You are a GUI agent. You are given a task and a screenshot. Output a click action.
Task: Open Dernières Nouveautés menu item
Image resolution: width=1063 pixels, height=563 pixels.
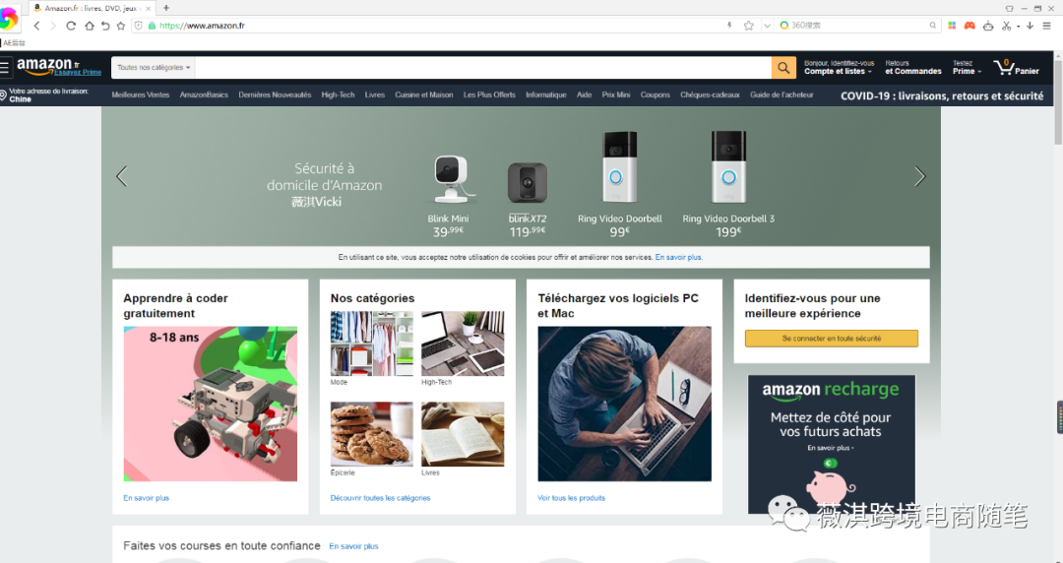coord(275,94)
